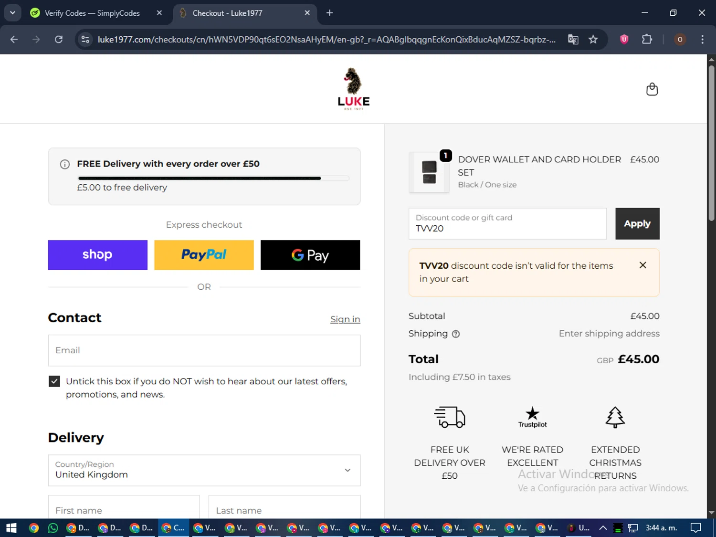Check out with PayPal

tap(204, 255)
